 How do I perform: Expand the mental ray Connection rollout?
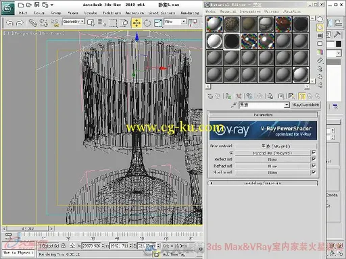point(263,183)
